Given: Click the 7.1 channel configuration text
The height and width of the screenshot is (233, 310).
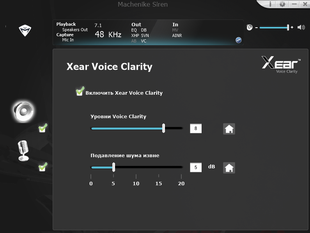Looking at the screenshot, I should [x=98, y=25].
